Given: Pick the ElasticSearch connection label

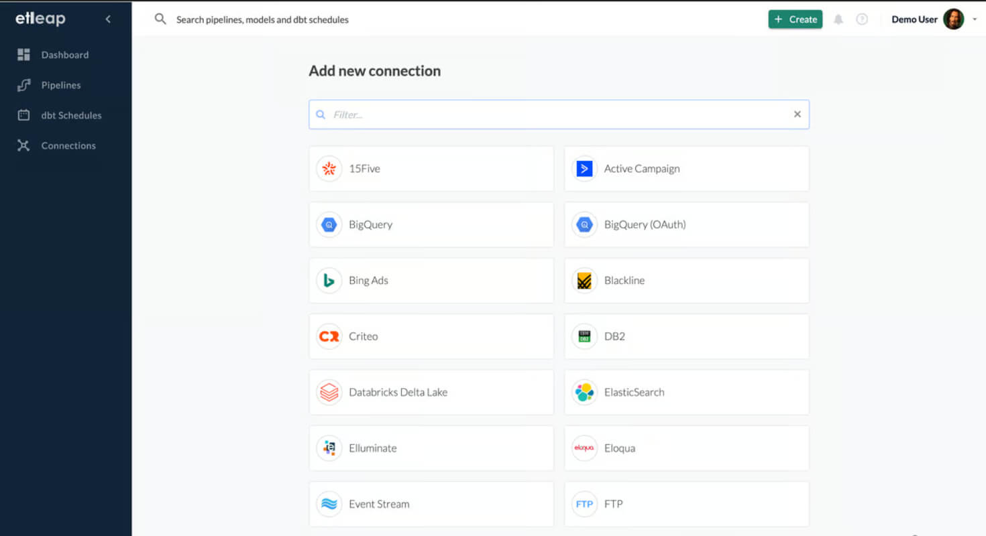Looking at the screenshot, I should (x=635, y=393).
